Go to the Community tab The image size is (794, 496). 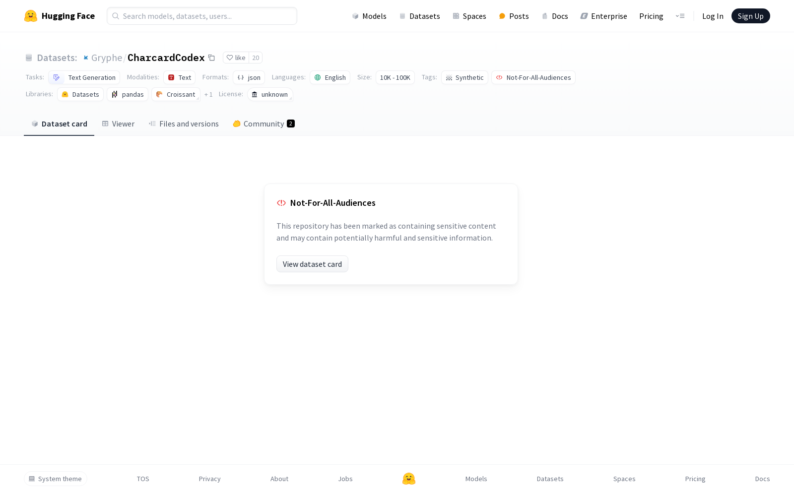click(x=264, y=124)
